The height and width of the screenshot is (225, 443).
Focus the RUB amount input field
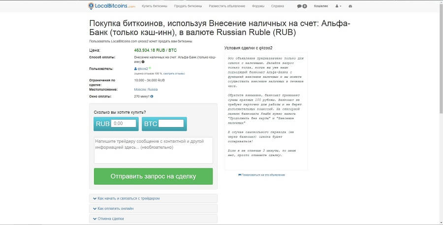click(x=124, y=123)
